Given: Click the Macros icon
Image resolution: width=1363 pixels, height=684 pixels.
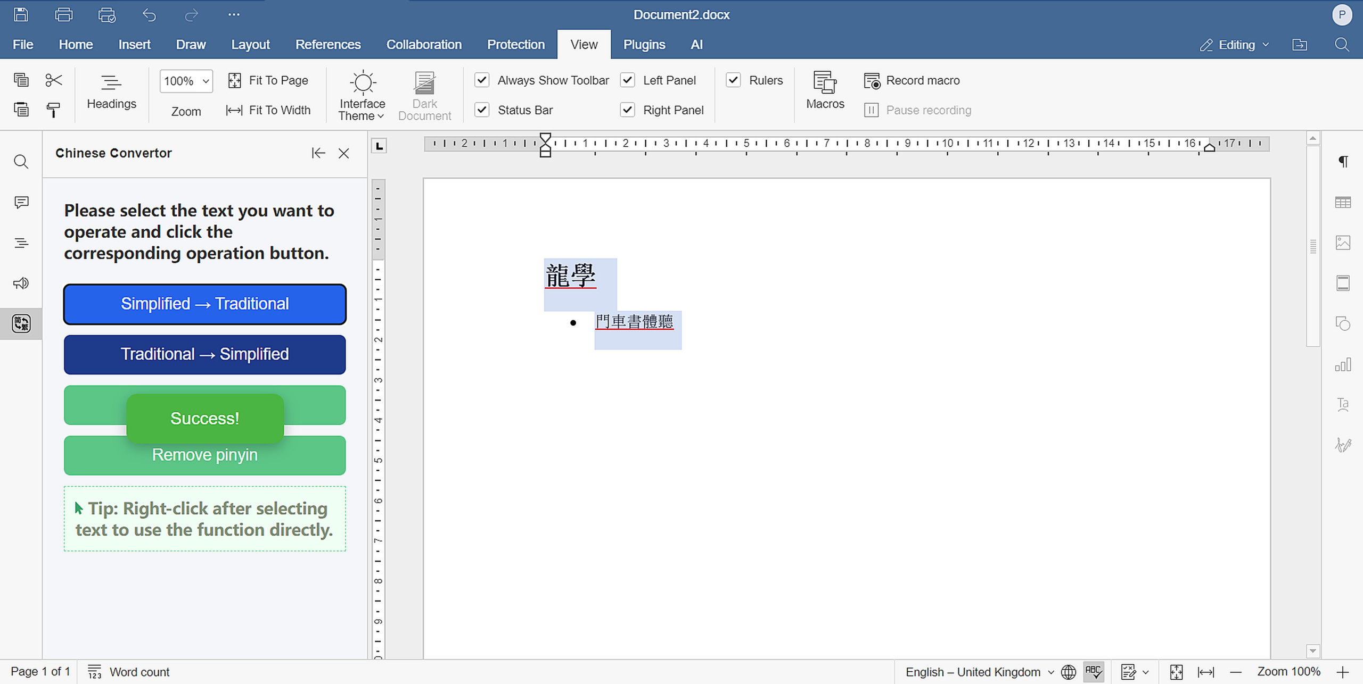Looking at the screenshot, I should [x=825, y=90].
